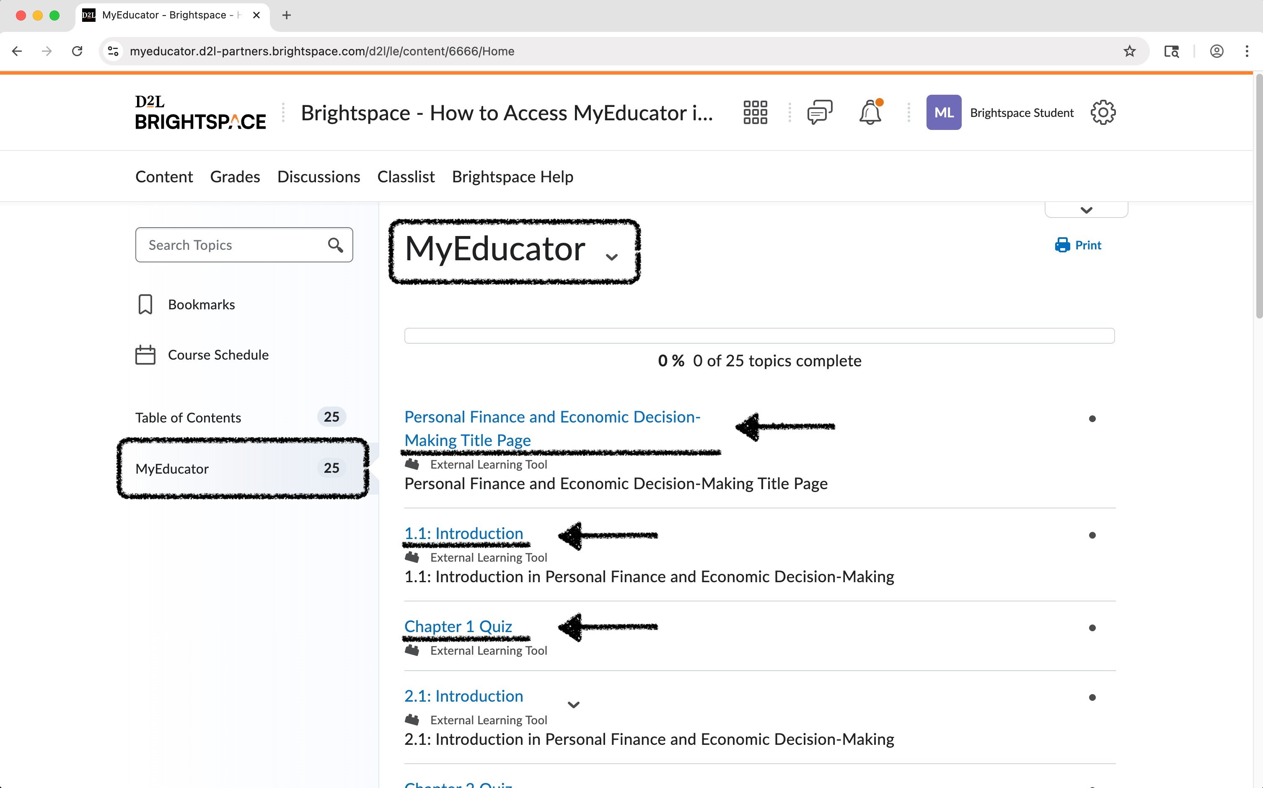Bookmark this page with the star icon

point(1129,51)
